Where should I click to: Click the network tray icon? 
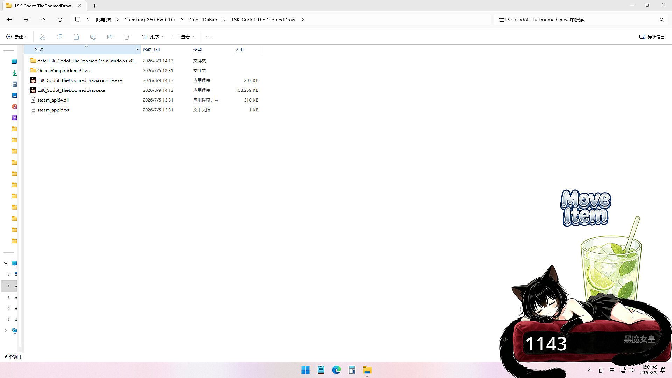tap(623, 370)
